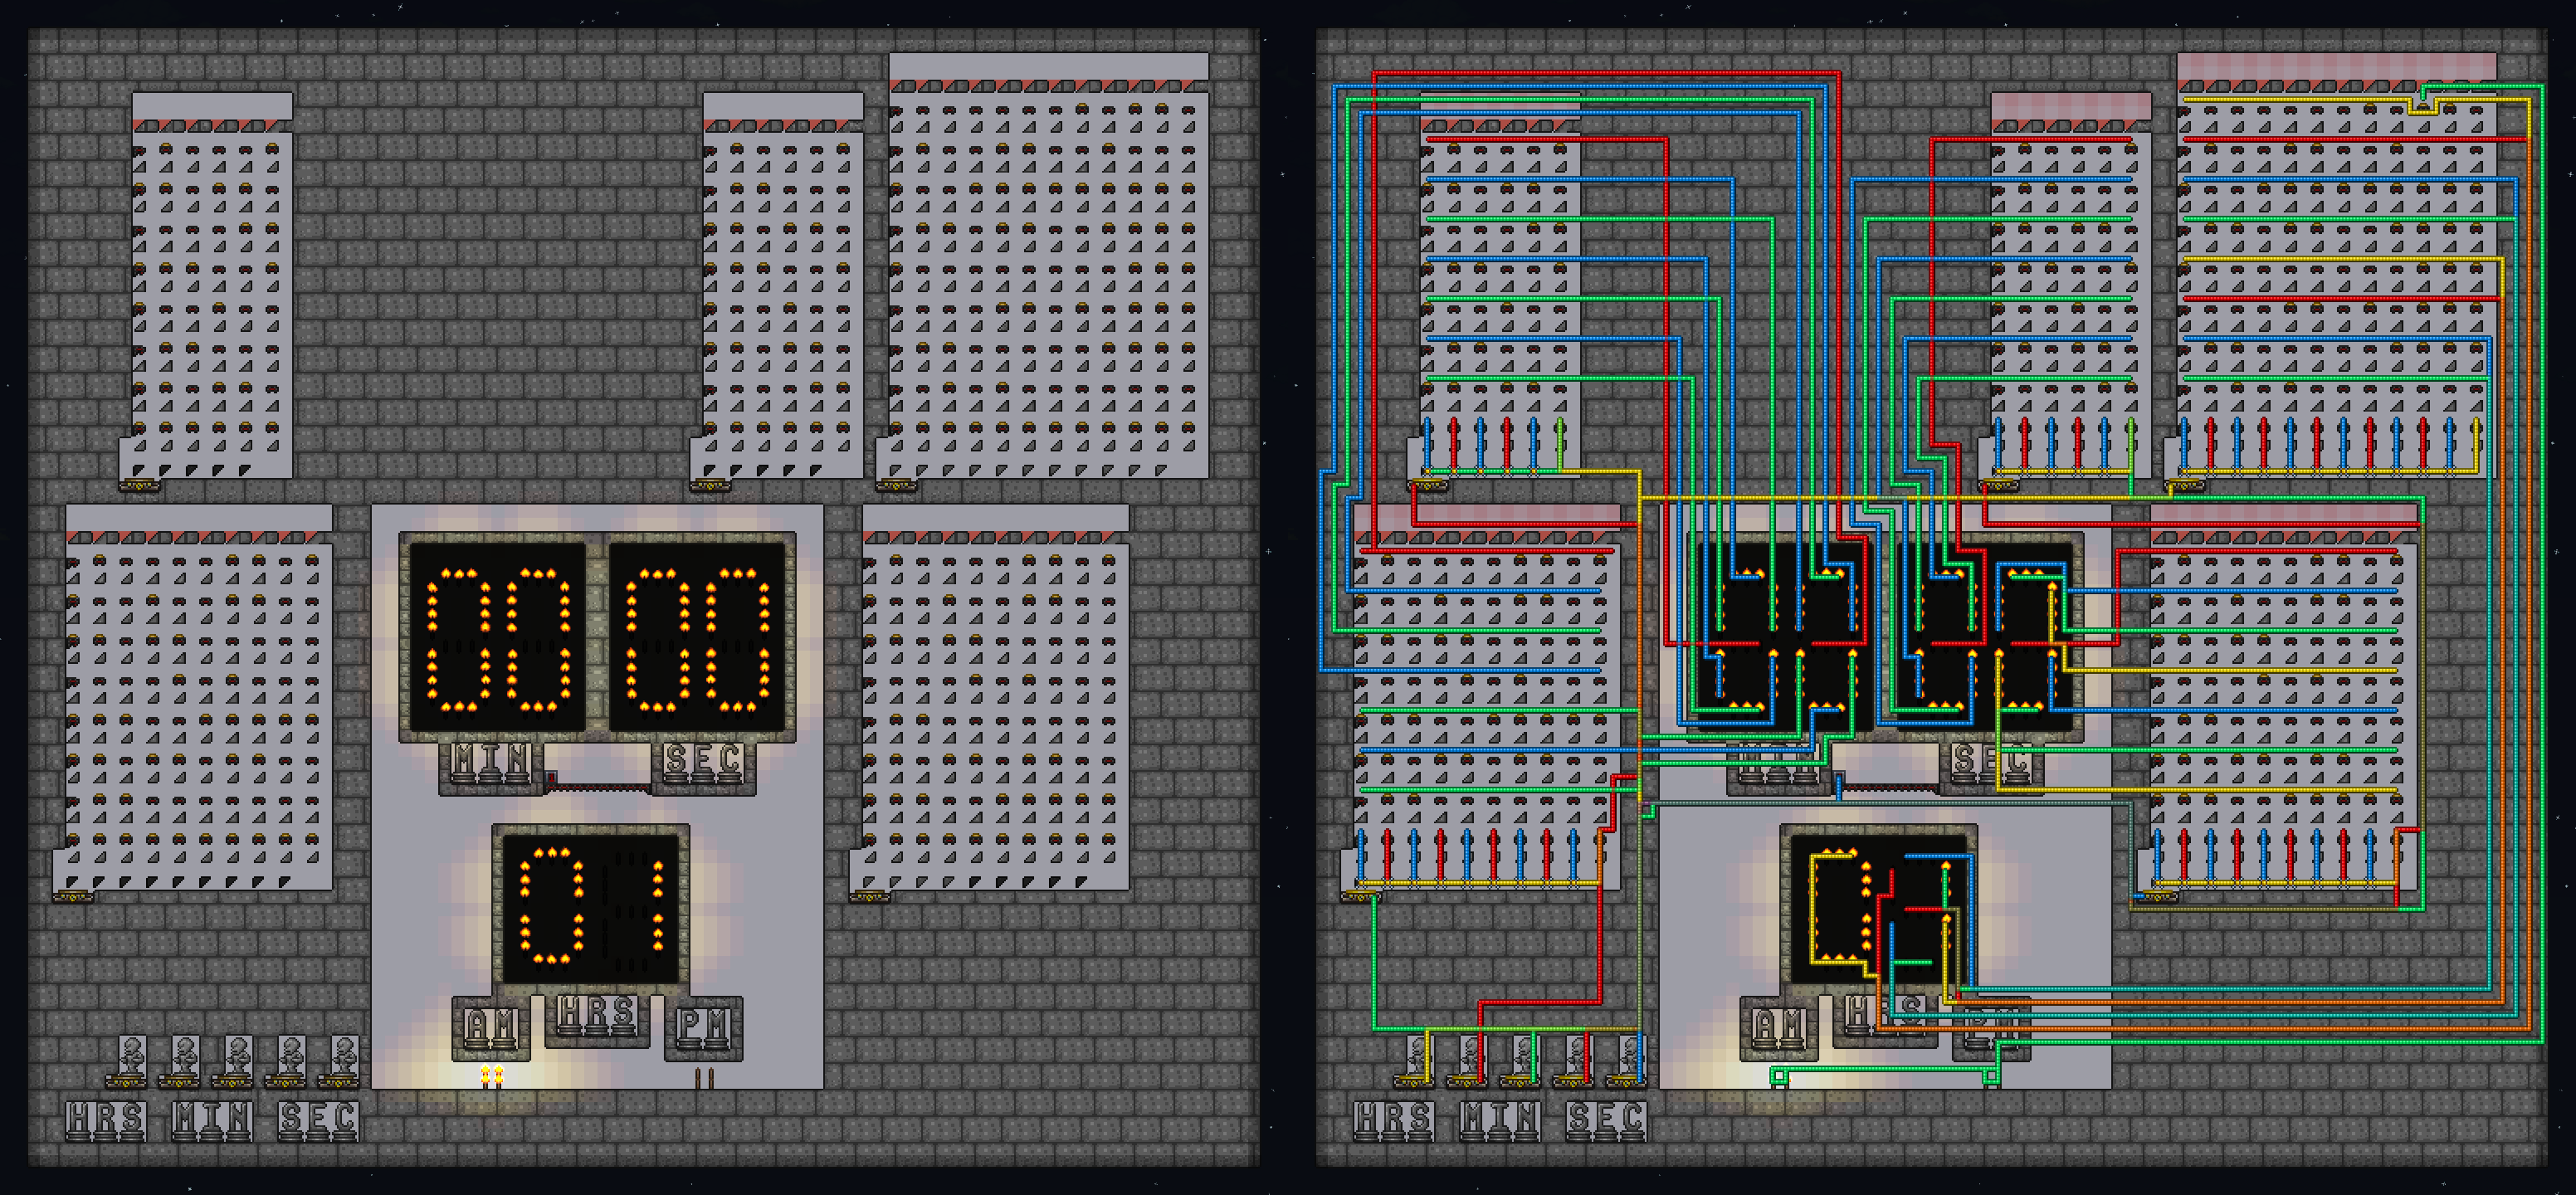Screen dimensions: 2576x1195
Task: Click the MIN sign beneath the statues, wired view
Action: click(x=1500, y=1120)
